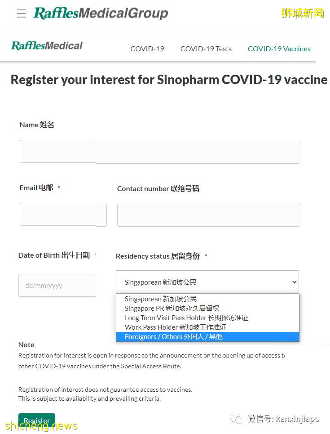Click the Name 姓名 input field

pyautogui.click(x=160, y=152)
